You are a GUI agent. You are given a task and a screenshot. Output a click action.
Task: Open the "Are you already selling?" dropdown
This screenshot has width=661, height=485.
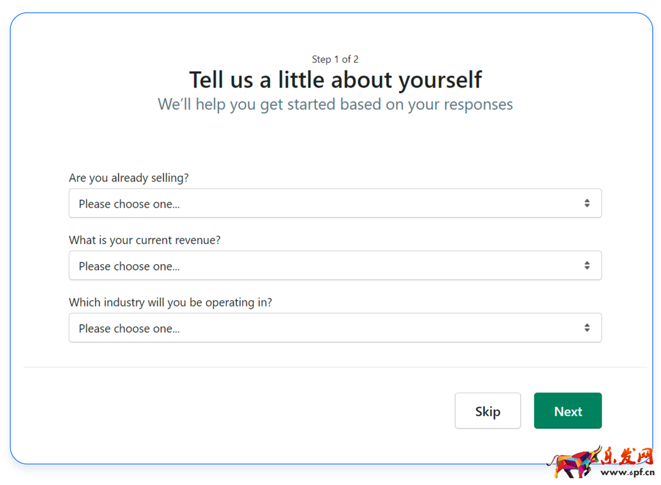coord(335,203)
